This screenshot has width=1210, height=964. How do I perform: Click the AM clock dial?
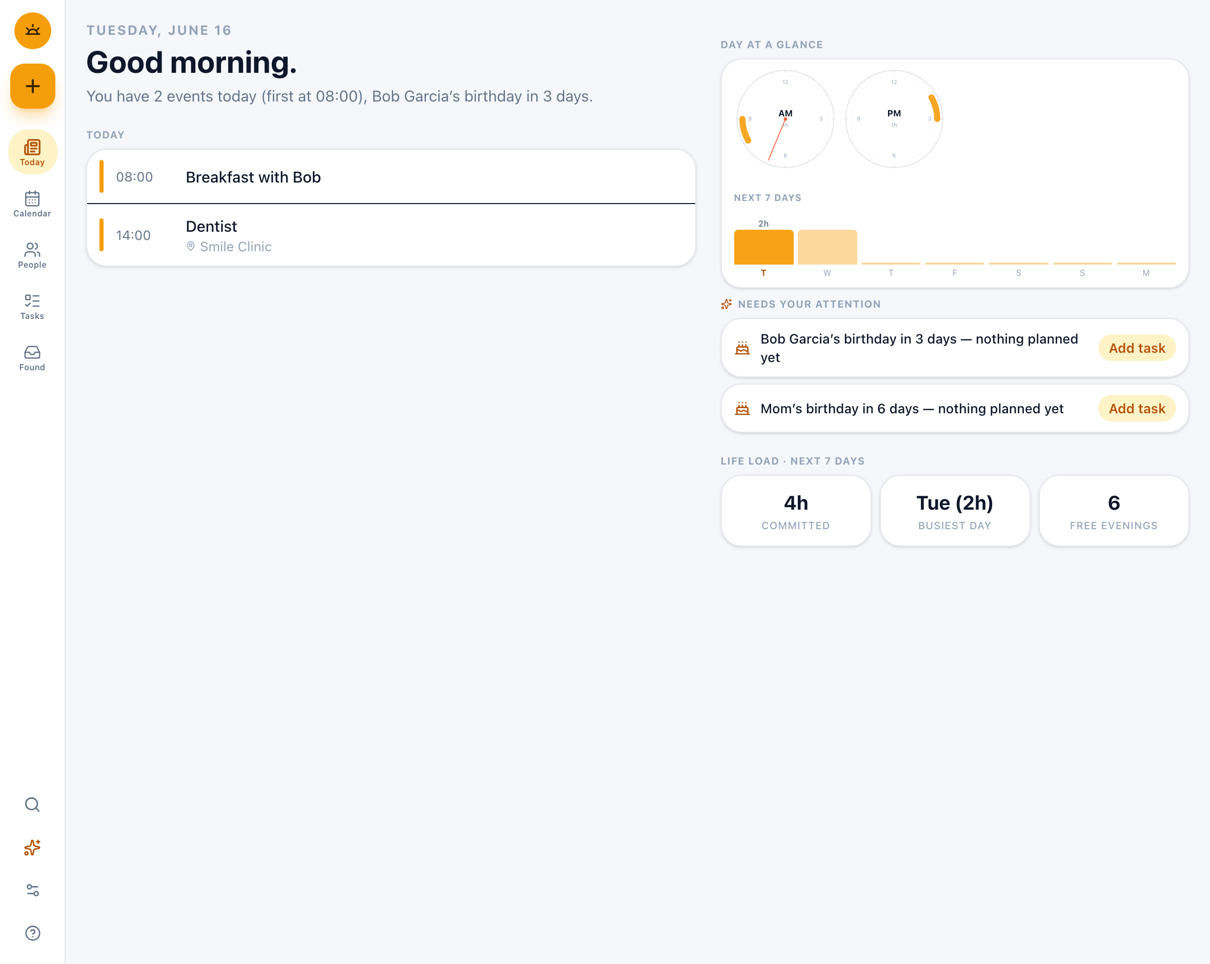tap(785, 119)
